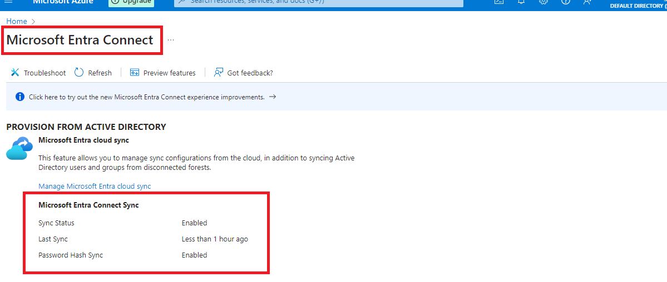Screen dimensions: 667x282
Task: Open the portal settings gear
Action: coord(543,2)
